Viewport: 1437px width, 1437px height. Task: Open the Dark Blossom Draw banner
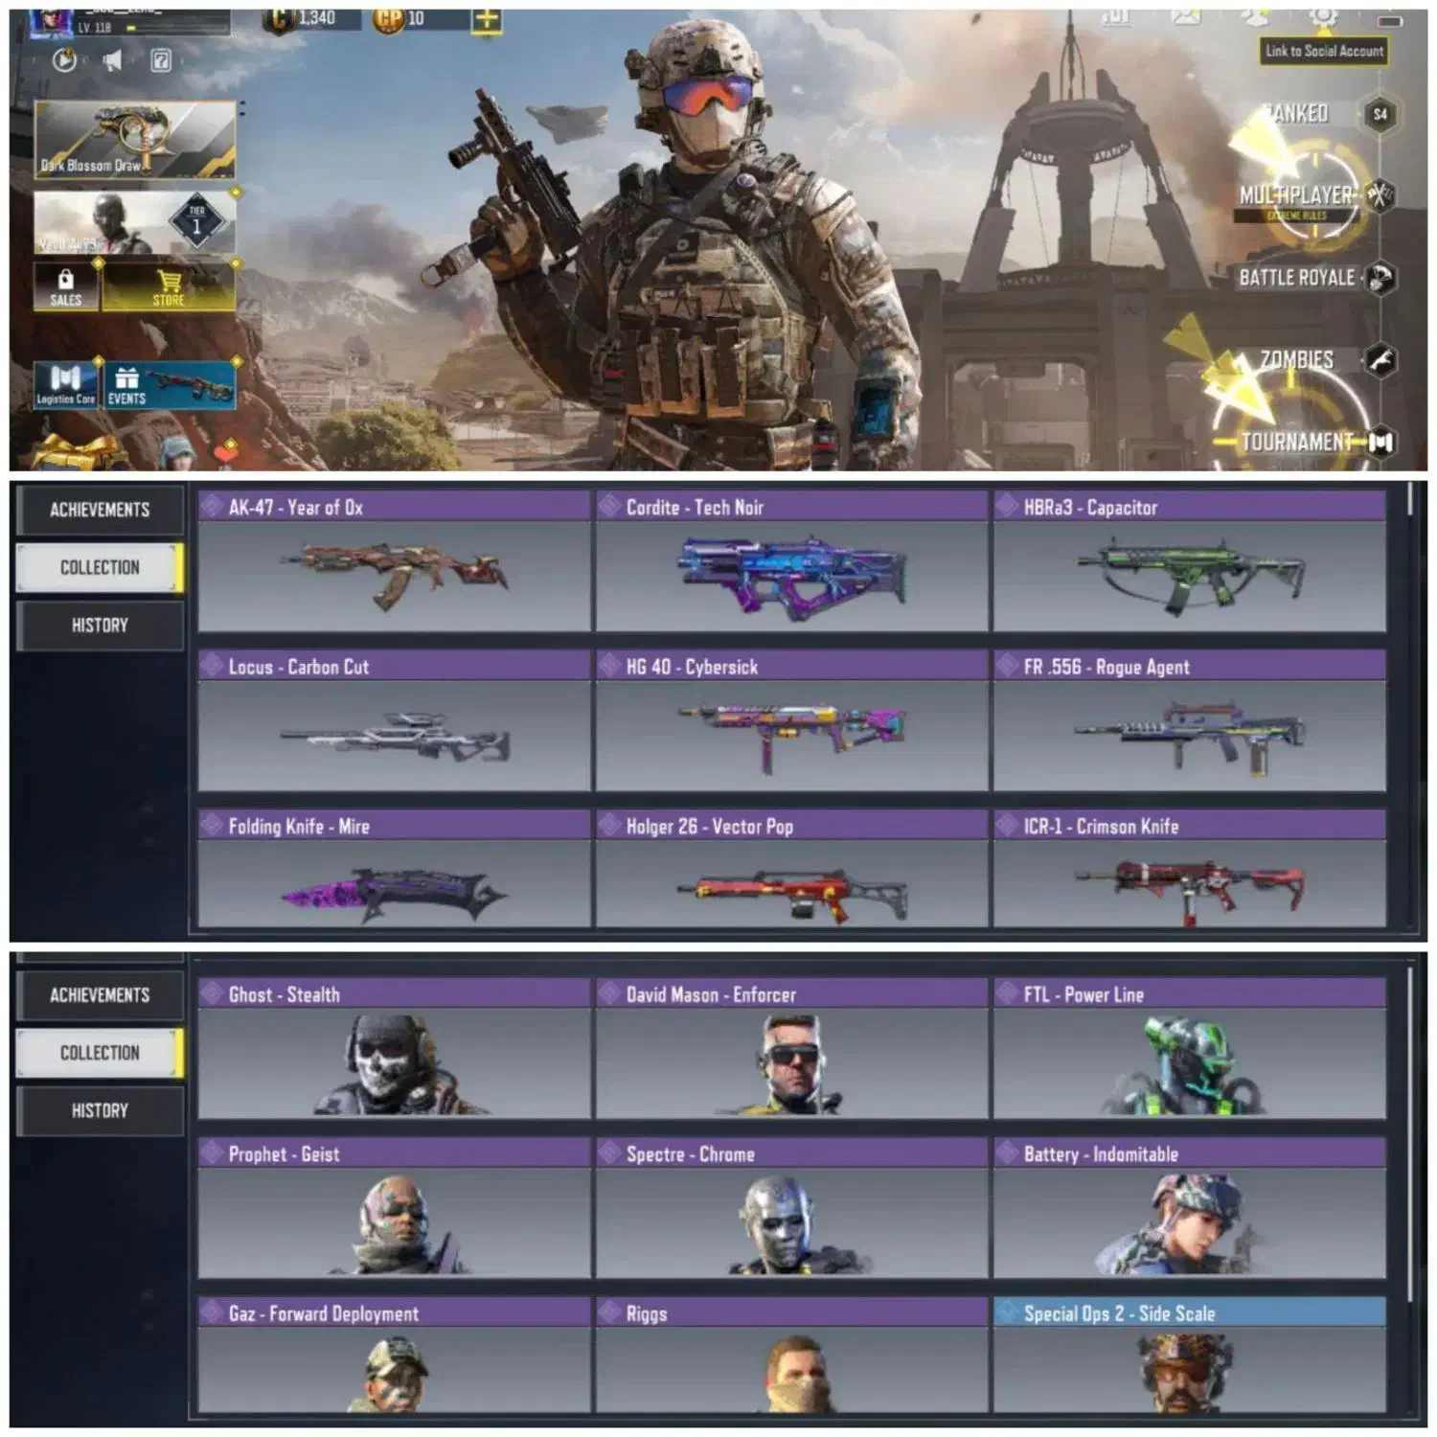coord(135,141)
